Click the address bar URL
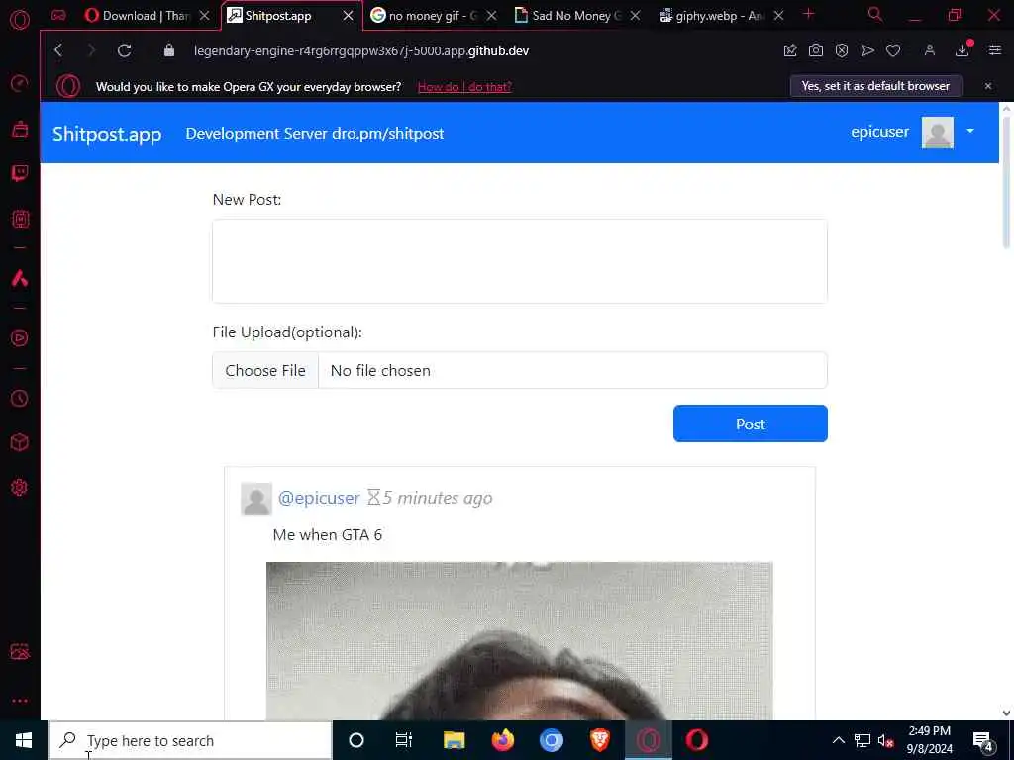Viewport: 1014px width, 760px height. [360, 50]
